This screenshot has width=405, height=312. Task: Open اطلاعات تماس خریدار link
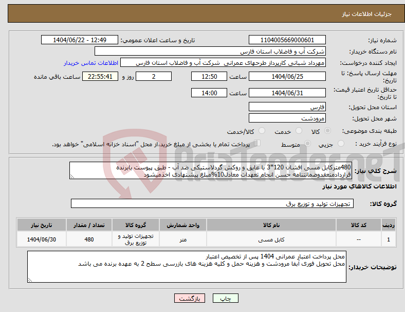91,63
